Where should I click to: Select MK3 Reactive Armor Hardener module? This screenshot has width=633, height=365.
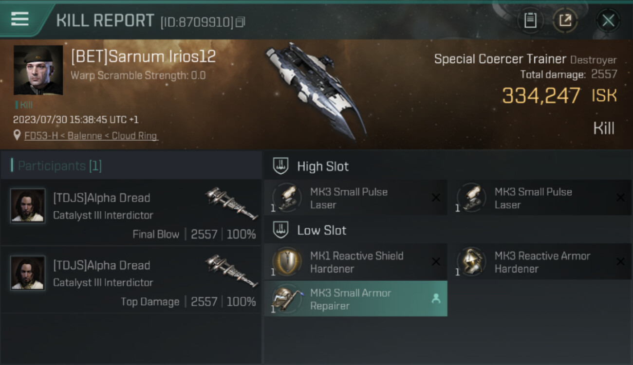tap(540, 262)
